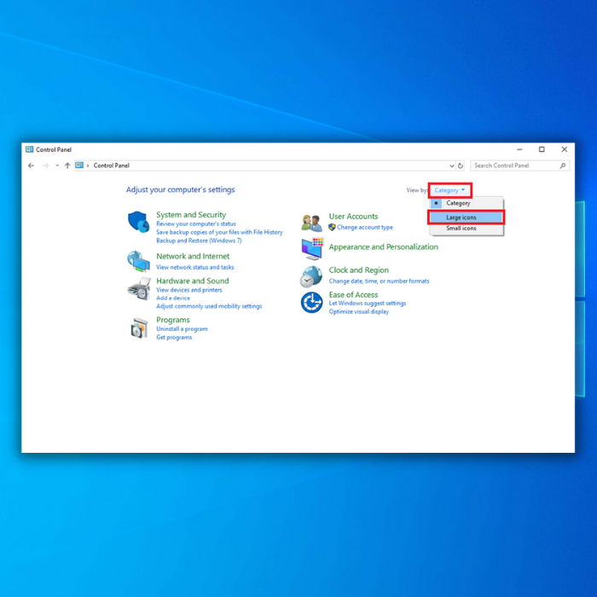
Task: Click View network status and tasks
Action: click(x=195, y=267)
